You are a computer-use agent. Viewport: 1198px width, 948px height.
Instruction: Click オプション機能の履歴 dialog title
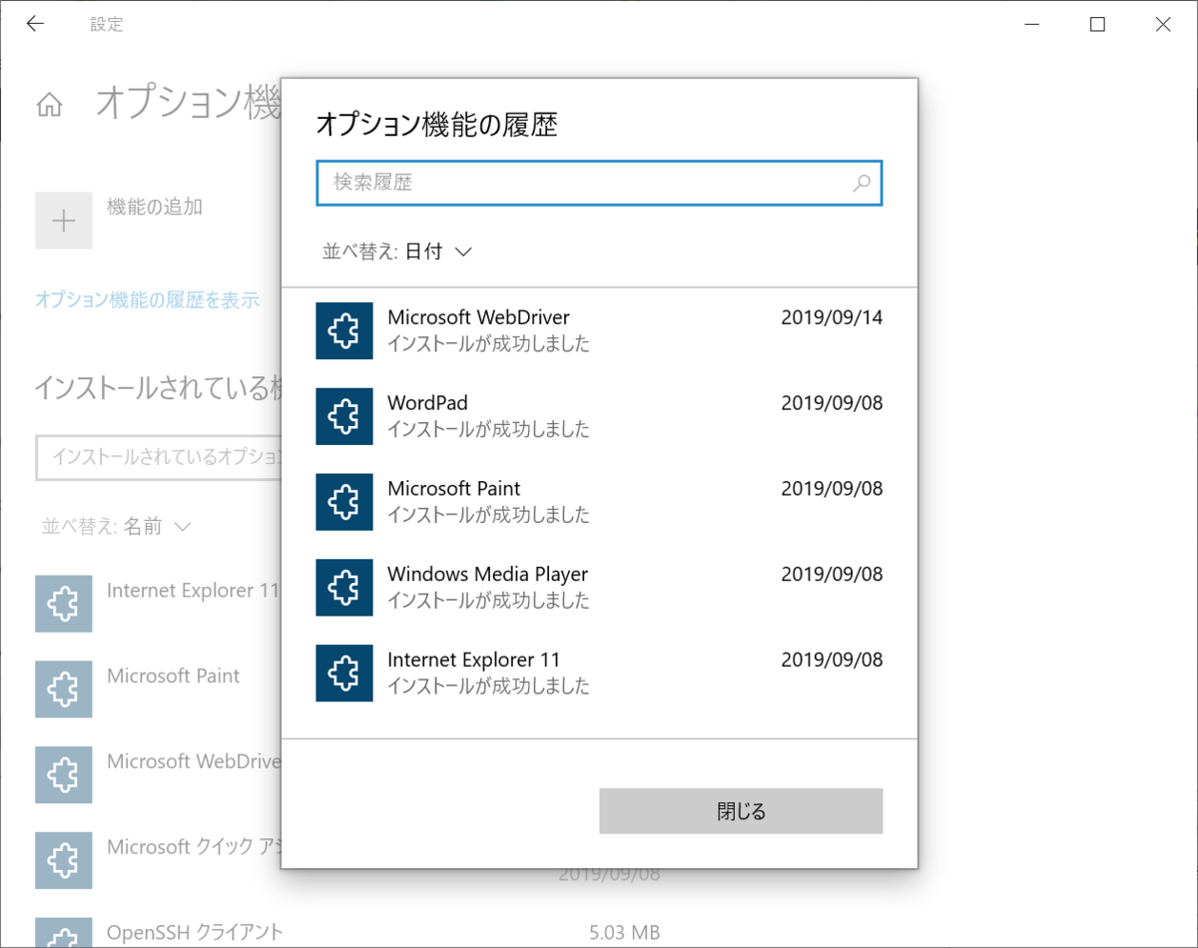(x=436, y=125)
